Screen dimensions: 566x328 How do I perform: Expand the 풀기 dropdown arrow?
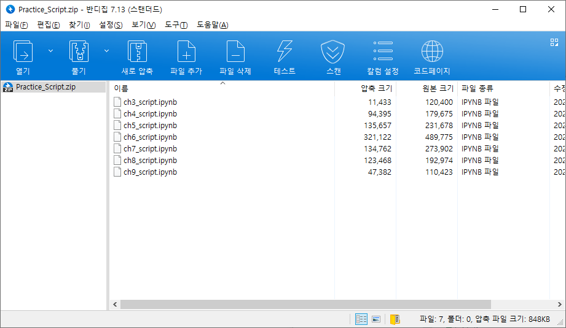pyautogui.click(x=106, y=51)
